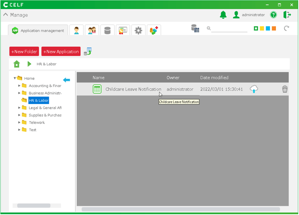This screenshot has height=215, width=299.
Task: Open the user management tab icon
Action: (x=76, y=31)
